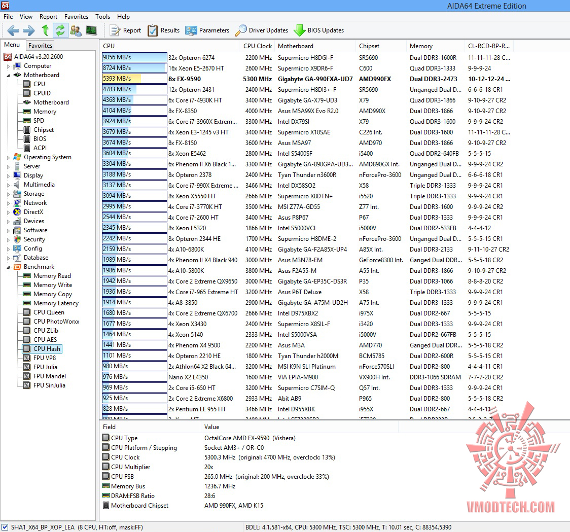
Task: Switch to the Favorites tab
Action: pyautogui.click(x=40, y=46)
